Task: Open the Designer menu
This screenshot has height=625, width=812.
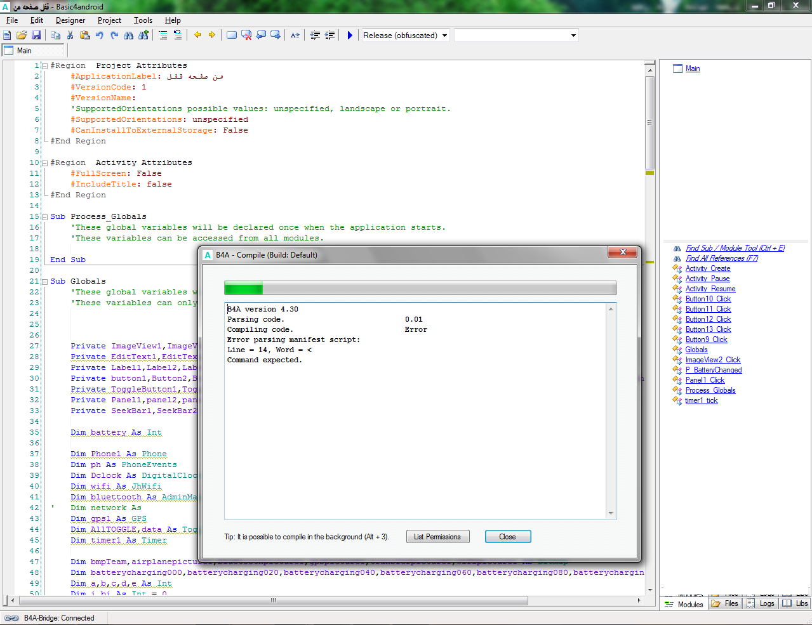Action: tap(70, 20)
